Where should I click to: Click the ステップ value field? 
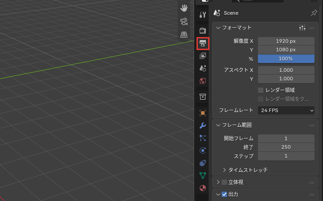click(x=286, y=156)
